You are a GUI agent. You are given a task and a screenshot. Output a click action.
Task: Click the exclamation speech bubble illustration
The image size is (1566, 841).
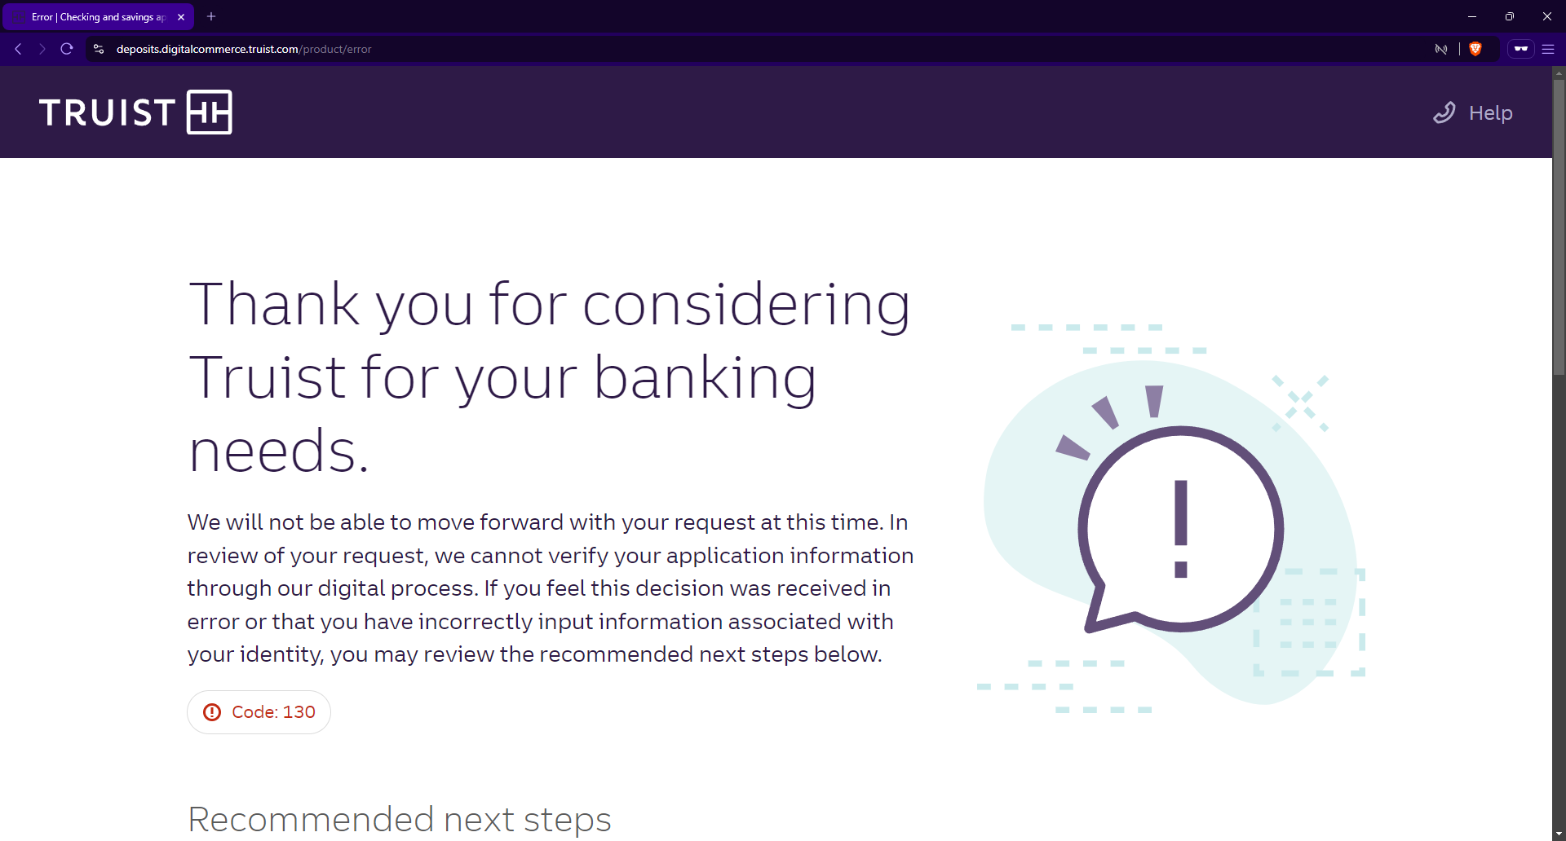pyautogui.click(x=1180, y=530)
